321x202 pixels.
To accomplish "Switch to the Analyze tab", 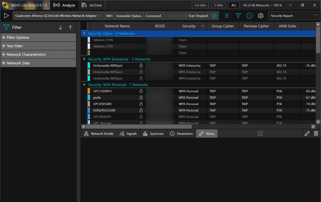I will (64, 5).
